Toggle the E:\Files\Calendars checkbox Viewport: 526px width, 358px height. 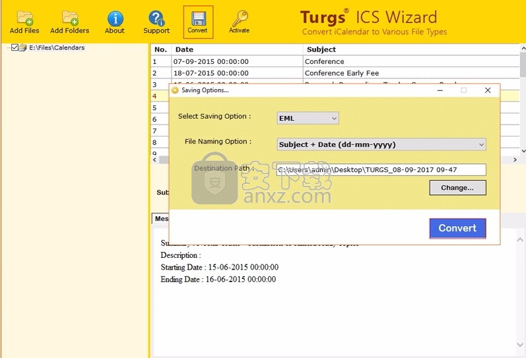click(x=15, y=47)
